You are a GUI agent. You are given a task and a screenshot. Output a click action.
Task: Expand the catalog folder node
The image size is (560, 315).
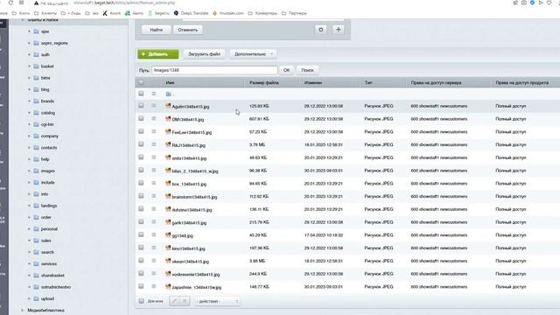pos(29,113)
